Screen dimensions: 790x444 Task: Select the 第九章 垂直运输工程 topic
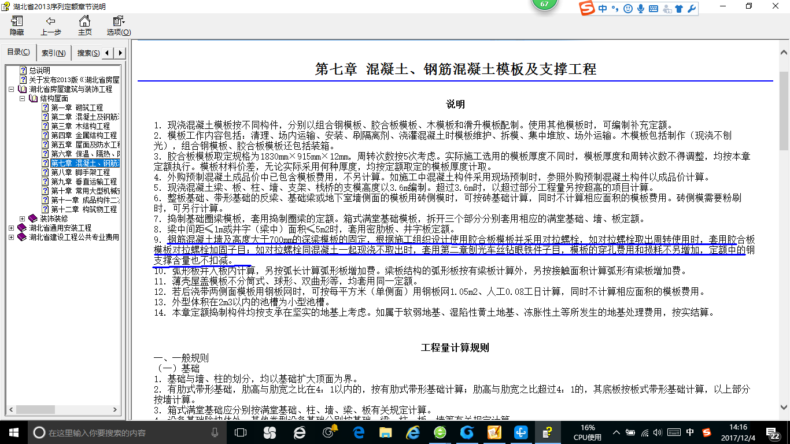click(83, 182)
